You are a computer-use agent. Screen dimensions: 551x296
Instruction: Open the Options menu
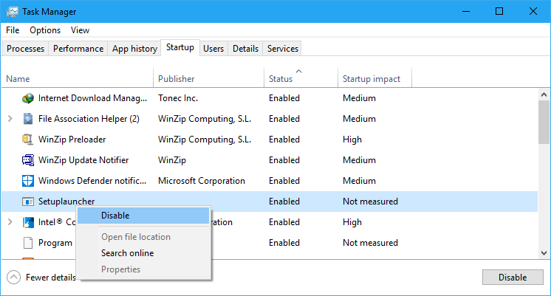(x=45, y=30)
